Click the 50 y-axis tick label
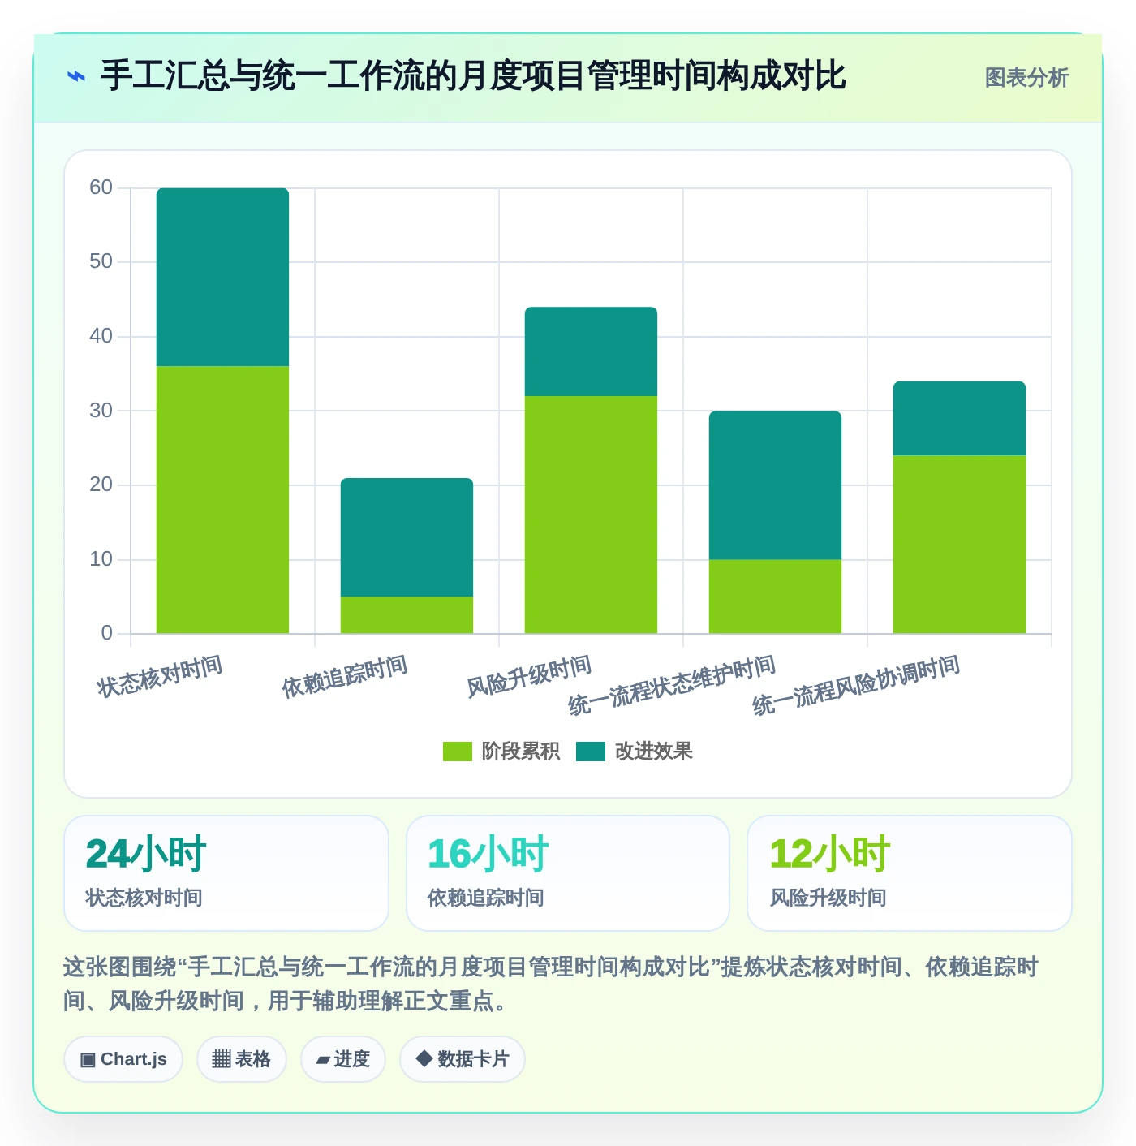The height and width of the screenshot is (1146, 1136). pos(101,261)
